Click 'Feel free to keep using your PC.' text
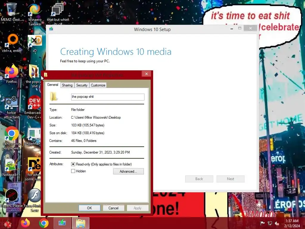The width and height of the screenshot is (305, 229). (85, 61)
